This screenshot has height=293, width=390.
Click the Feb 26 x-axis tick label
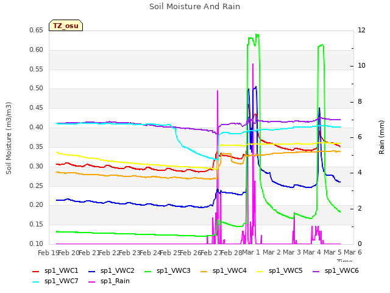click(191, 253)
